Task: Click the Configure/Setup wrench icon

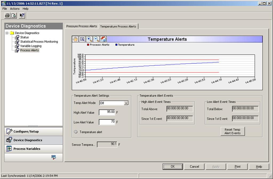Action: click(9, 132)
